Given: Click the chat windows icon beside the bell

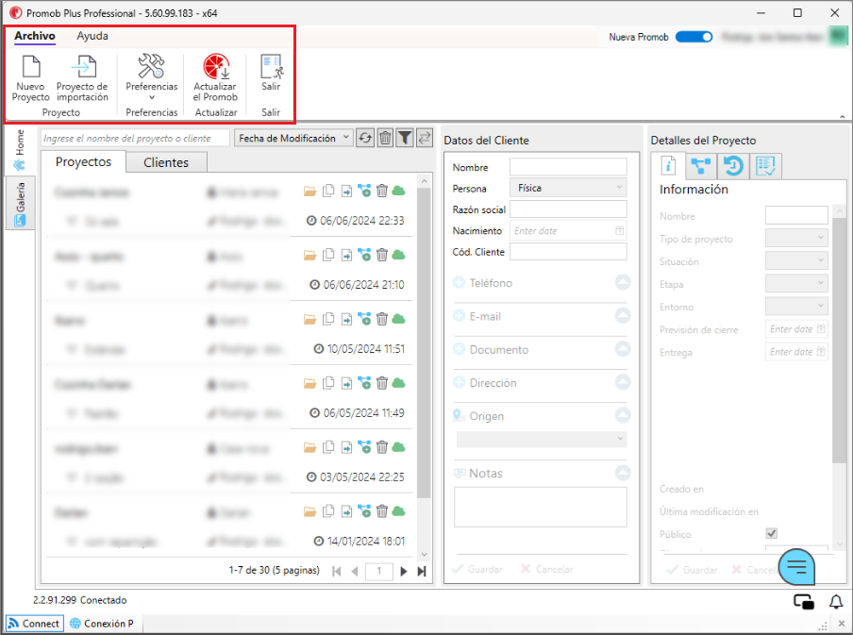Looking at the screenshot, I should tap(804, 602).
